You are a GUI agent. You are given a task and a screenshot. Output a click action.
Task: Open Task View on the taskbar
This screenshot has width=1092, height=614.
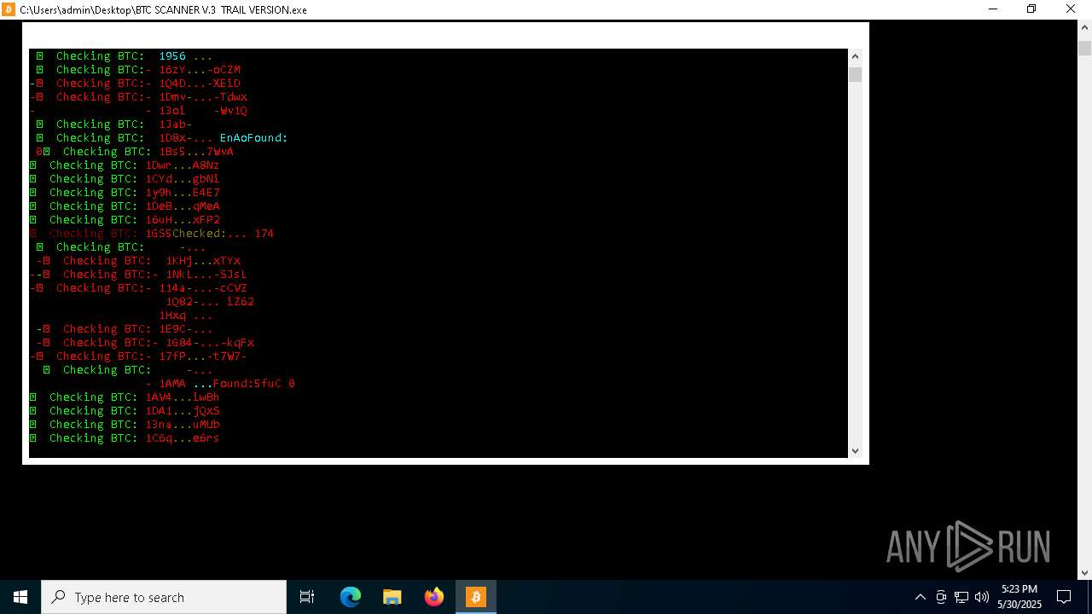point(307,597)
